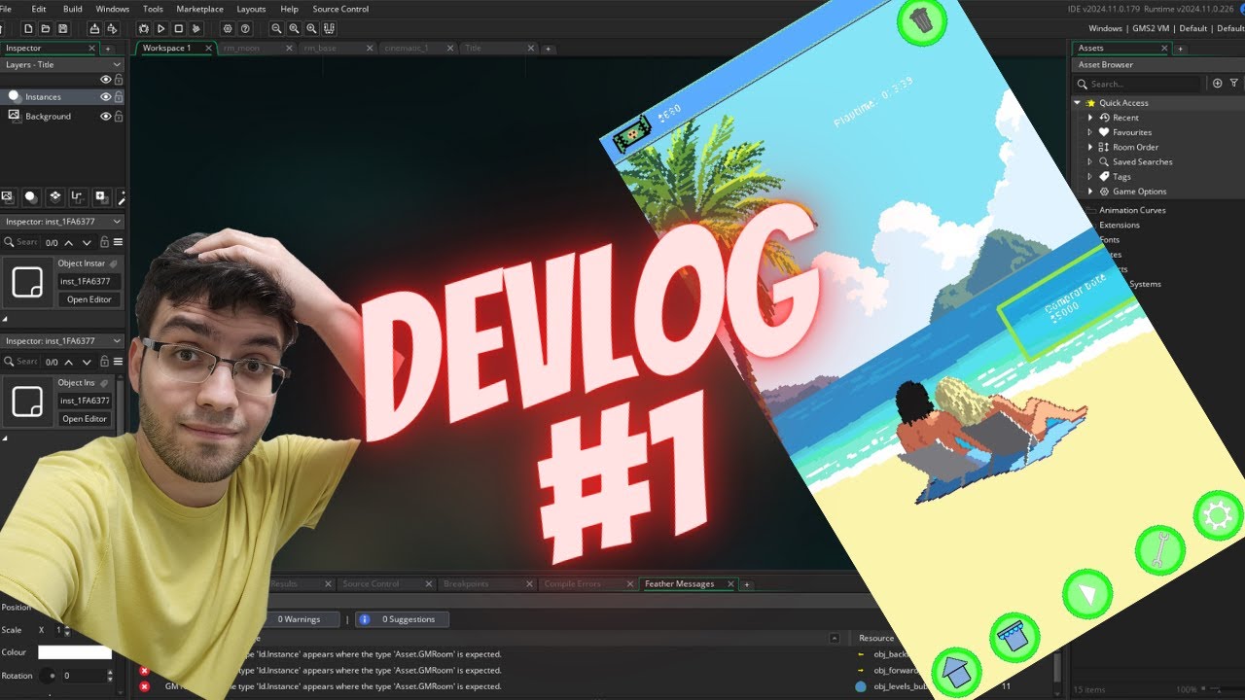Click the green shop button in the game
This screenshot has width=1245, height=700.
click(x=1014, y=639)
